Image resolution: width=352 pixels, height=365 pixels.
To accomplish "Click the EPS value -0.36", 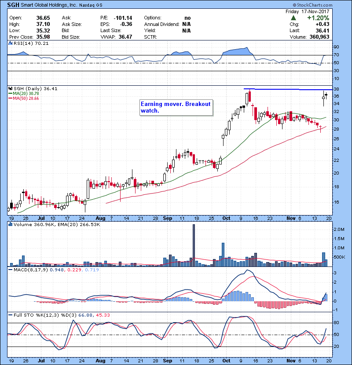I will coord(126,24).
